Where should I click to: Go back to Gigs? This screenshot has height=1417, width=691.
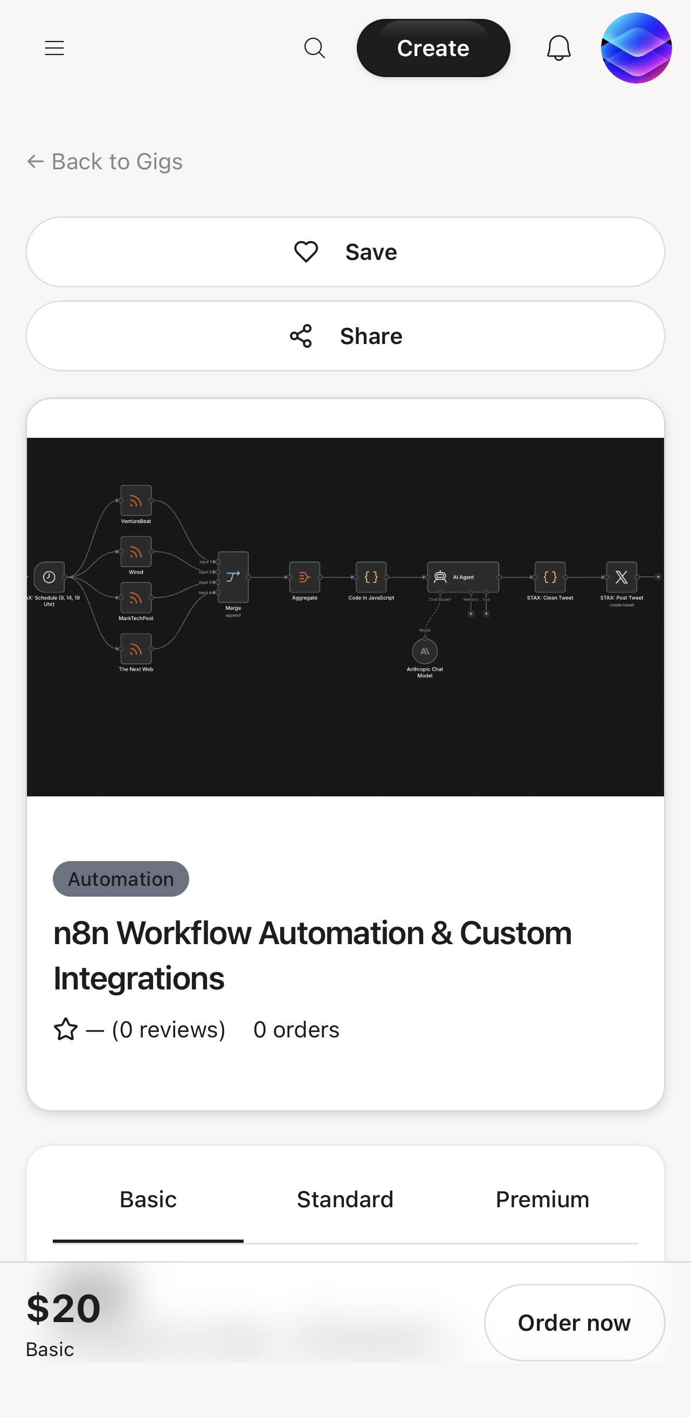[105, 162]
